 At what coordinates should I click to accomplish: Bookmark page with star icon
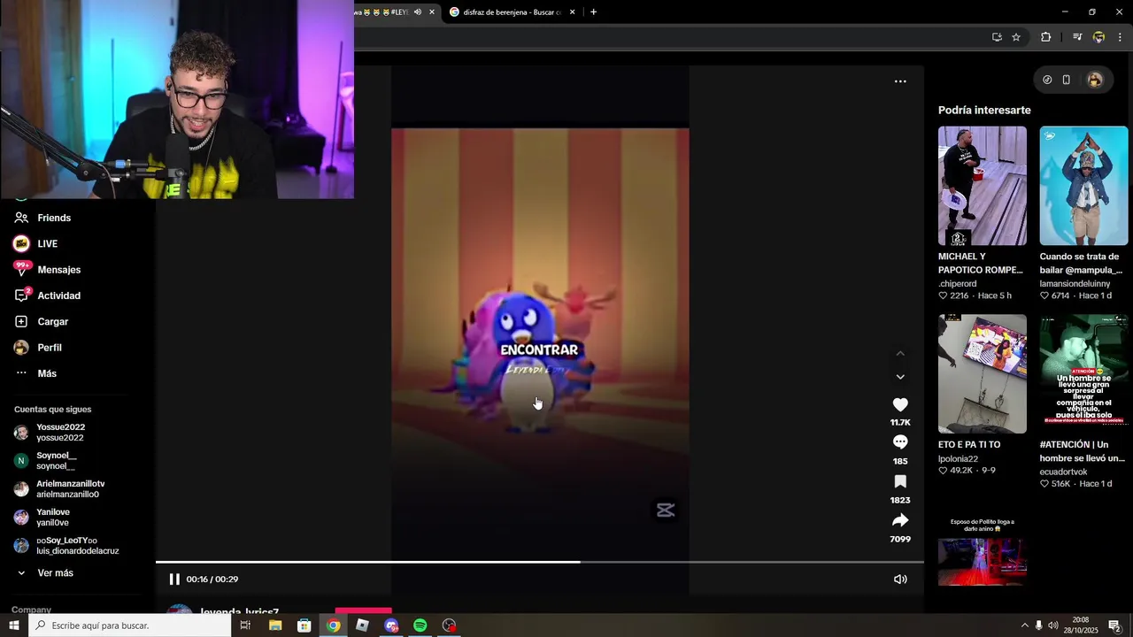[1016, 37]
